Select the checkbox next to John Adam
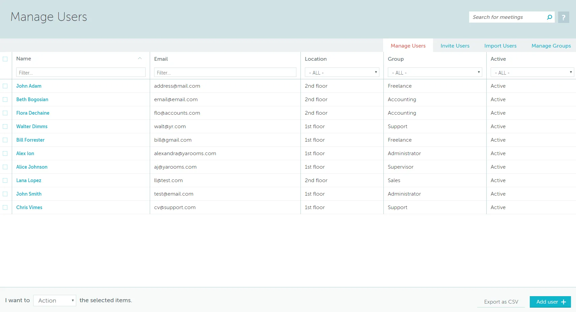This screenshot has height=312, width=576. click(5, 86)
